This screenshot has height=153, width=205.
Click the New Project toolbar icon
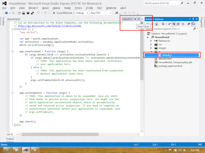[19, 13]
